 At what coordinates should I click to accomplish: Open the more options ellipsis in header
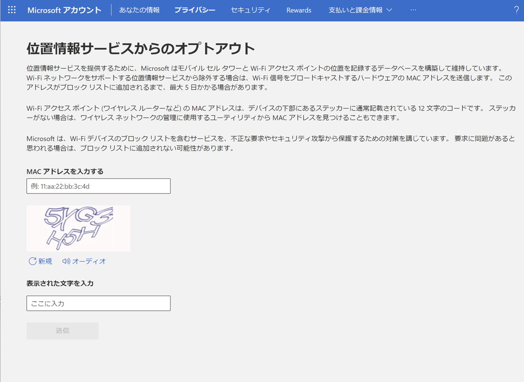[x=413, y=10]
